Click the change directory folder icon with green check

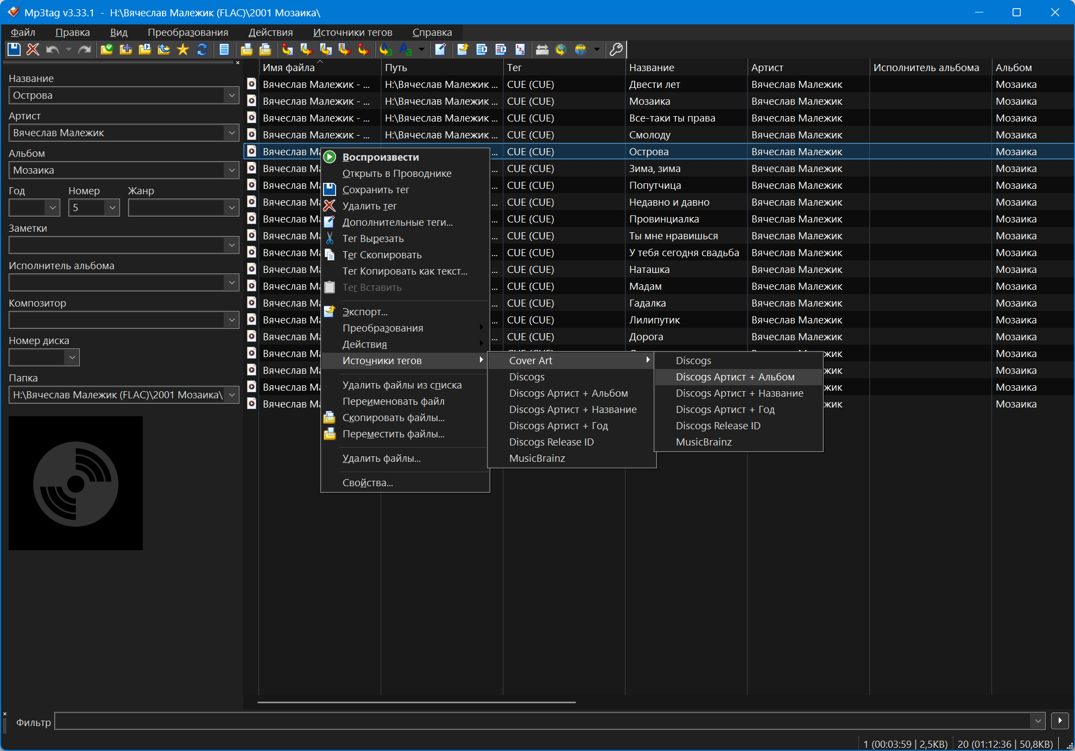pyautogui.click(x=107, y=49)
